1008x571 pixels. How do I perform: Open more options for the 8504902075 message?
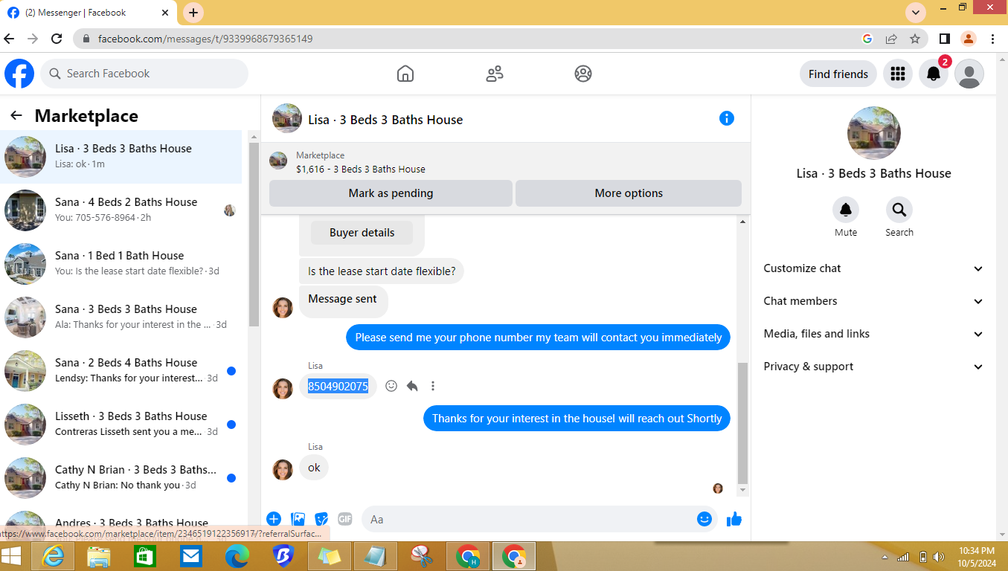point(433,386)
